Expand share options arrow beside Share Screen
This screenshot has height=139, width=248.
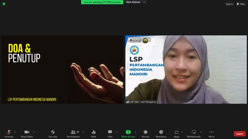pyautogui.click(x=135, y=132)
